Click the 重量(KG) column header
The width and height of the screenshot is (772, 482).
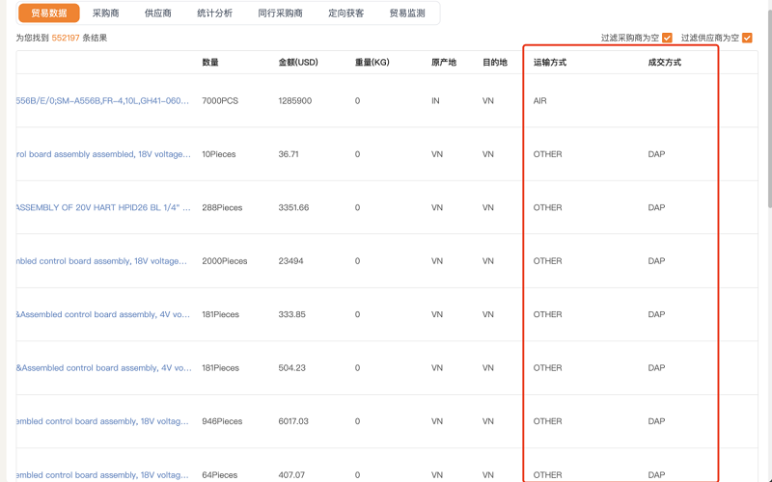coord(372,63)
